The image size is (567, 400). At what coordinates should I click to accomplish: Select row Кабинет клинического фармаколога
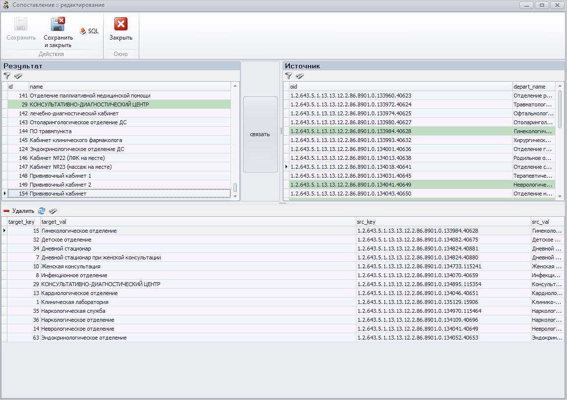pos(76,140)
